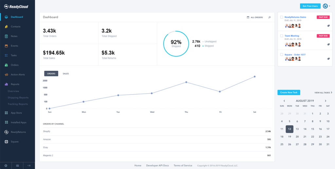Image resolution: width=335 pixels, height=169 pixels.
Task: Open the Home footer link
Action: point(138,166)
